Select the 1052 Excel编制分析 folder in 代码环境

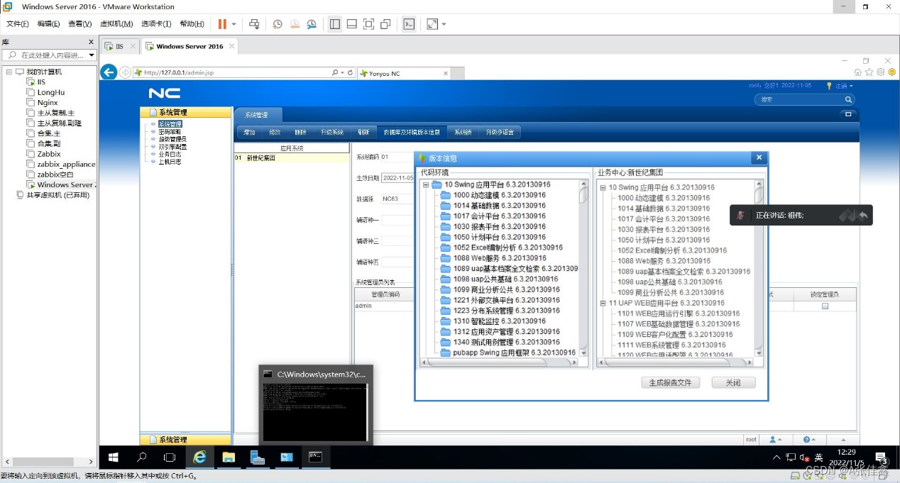point(501,248)
